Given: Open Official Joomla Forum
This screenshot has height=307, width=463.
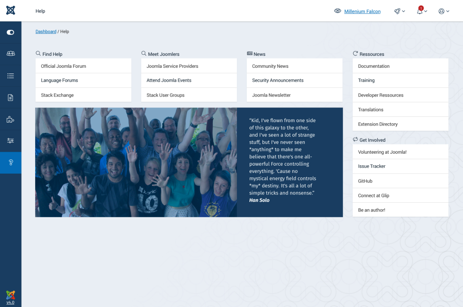Looking at the screenshot, I should click(x=83, y=66).
